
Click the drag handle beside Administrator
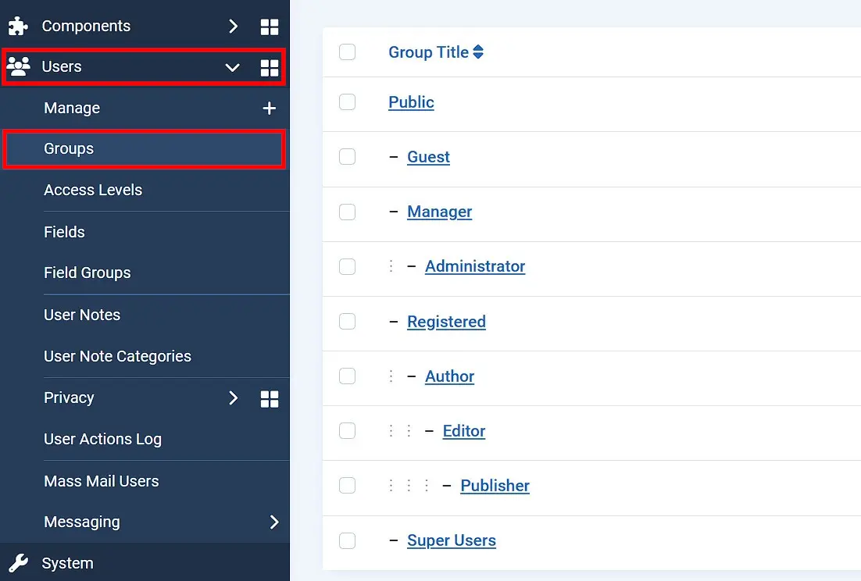pos(391,266)
